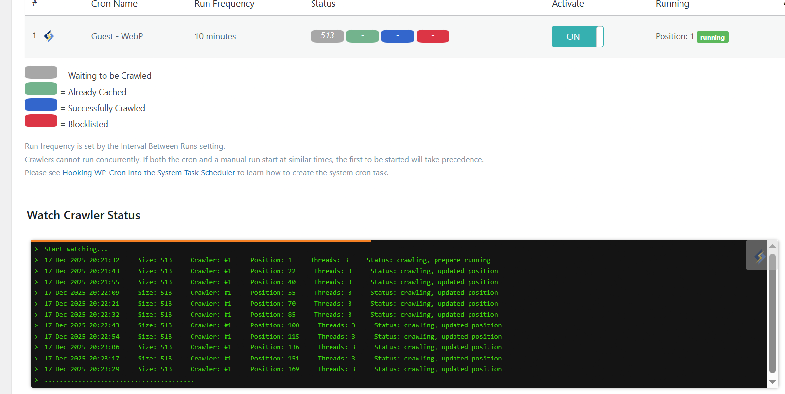Click the log scrollbar down arrow
785x394 pixels.
772,382
